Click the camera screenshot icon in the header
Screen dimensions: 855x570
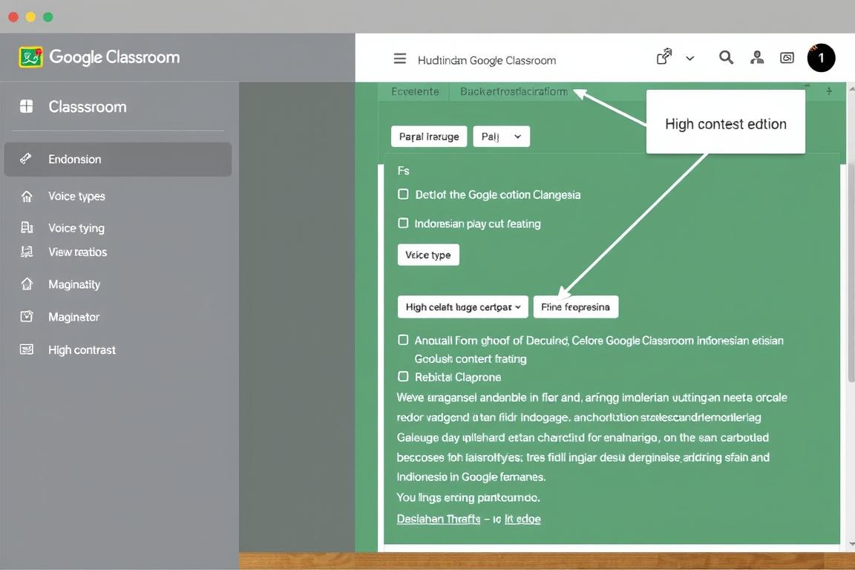[787, 58]
